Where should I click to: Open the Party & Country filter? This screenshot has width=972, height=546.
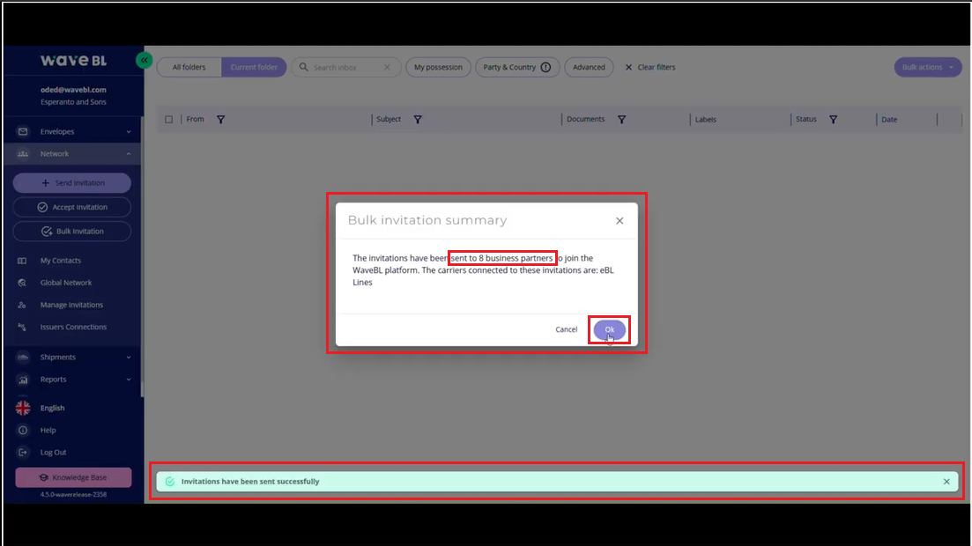517,67
